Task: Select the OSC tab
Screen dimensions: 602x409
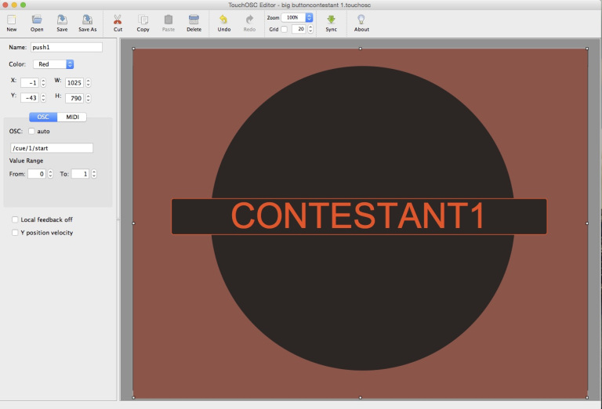Action: (43, 117)
